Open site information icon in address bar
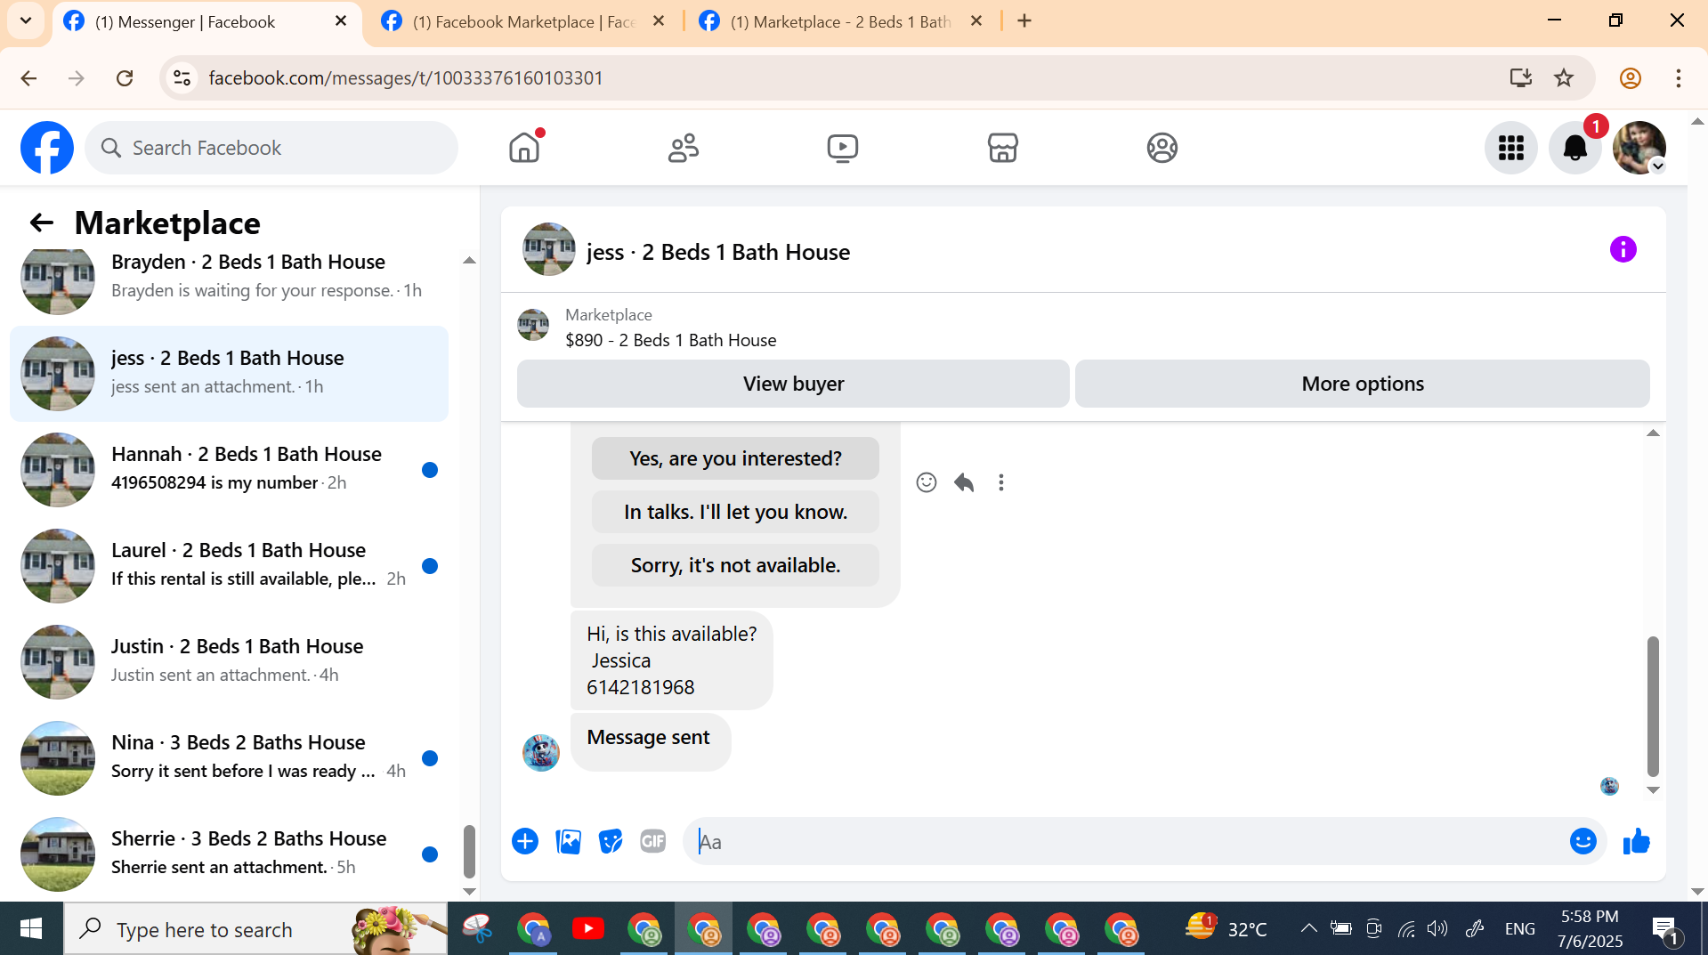Screen dimensions: 1708x955 point(182,78)
